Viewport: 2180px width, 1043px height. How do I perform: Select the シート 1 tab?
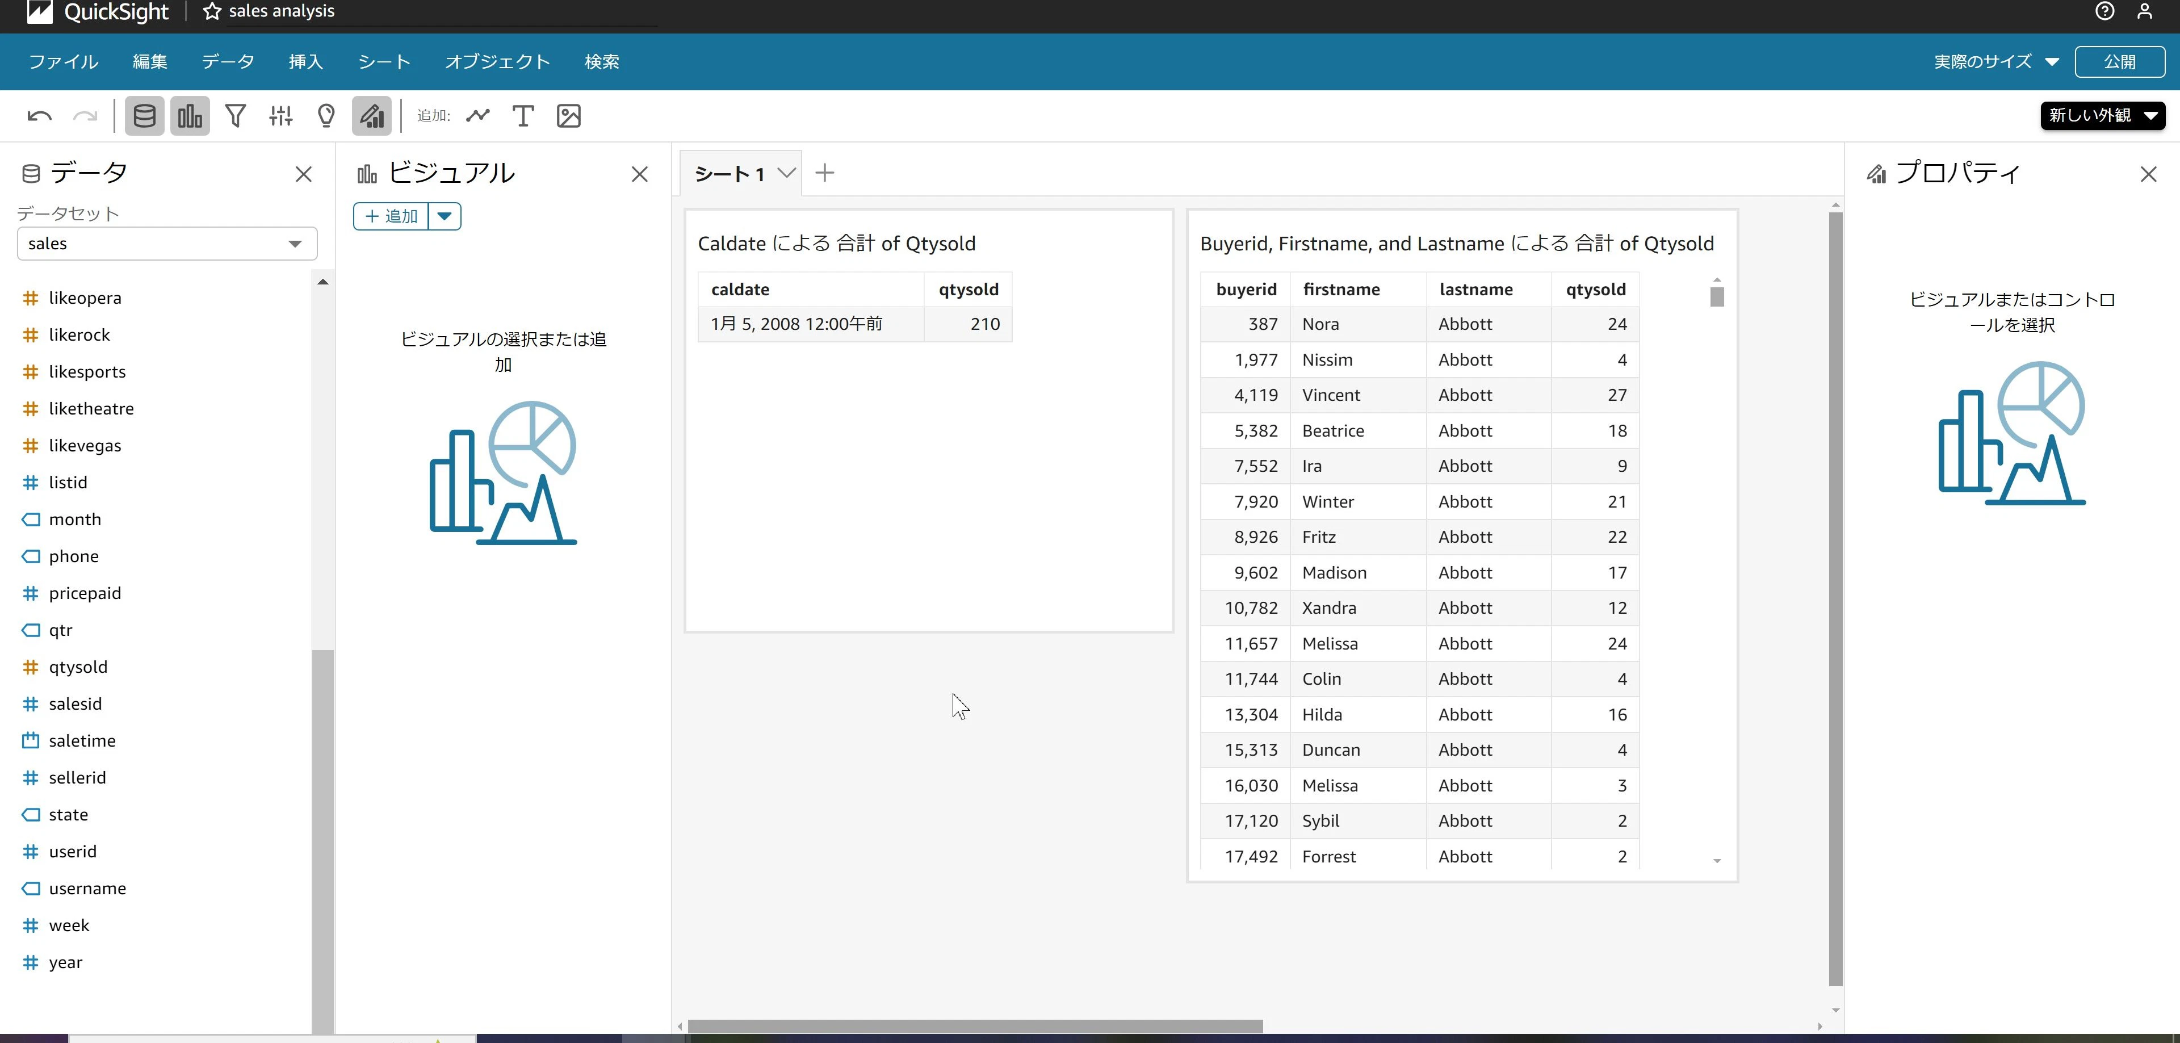[x=730, y=174]
